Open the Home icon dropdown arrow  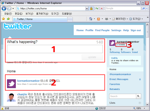pos(94,19)
